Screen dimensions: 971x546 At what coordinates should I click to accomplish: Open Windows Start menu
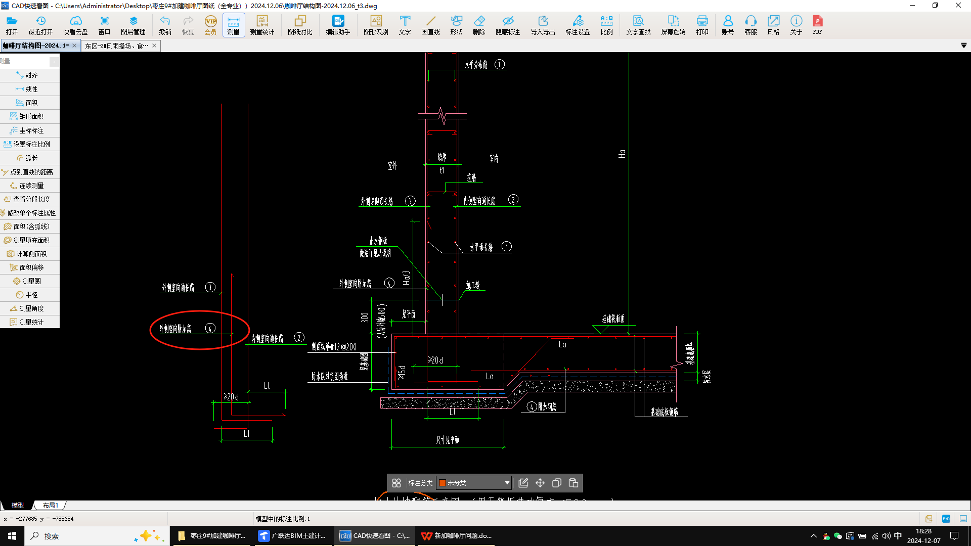(12, 536)
